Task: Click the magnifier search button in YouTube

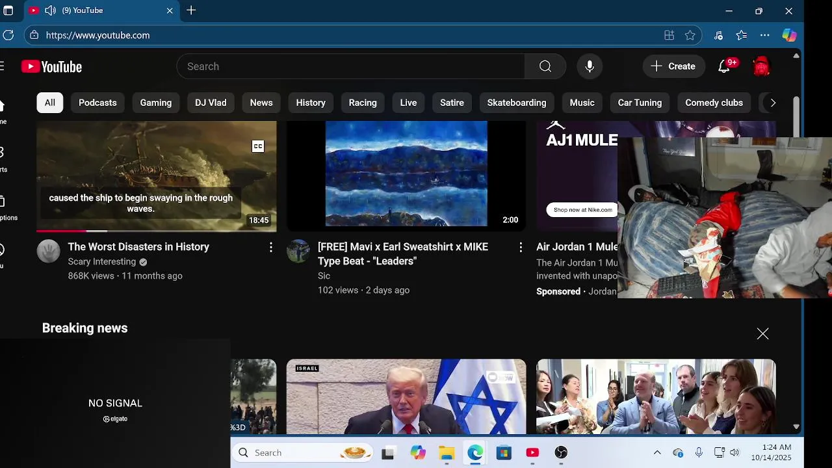Action: pos(545,66)
